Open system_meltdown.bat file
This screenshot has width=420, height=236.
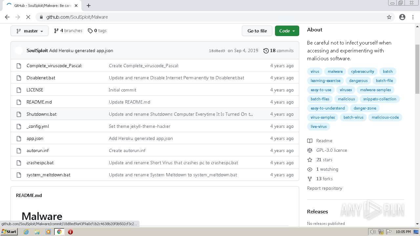48,175
